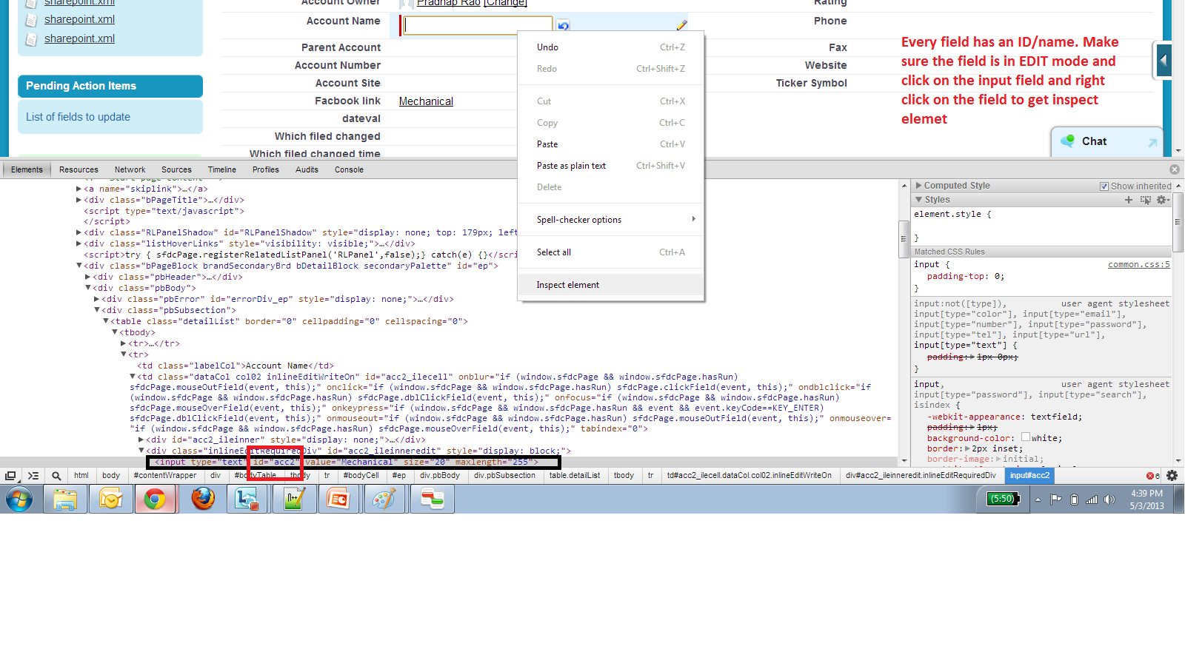Expand the pbHeader div node
The height and width of the screenshot is (666, 1185).
[x=88, y=277]
